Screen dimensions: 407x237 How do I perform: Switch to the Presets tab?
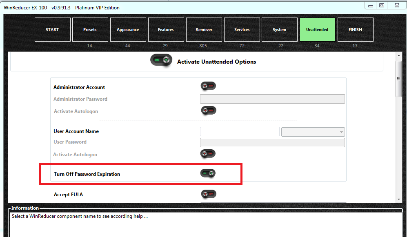pos(90,29)
